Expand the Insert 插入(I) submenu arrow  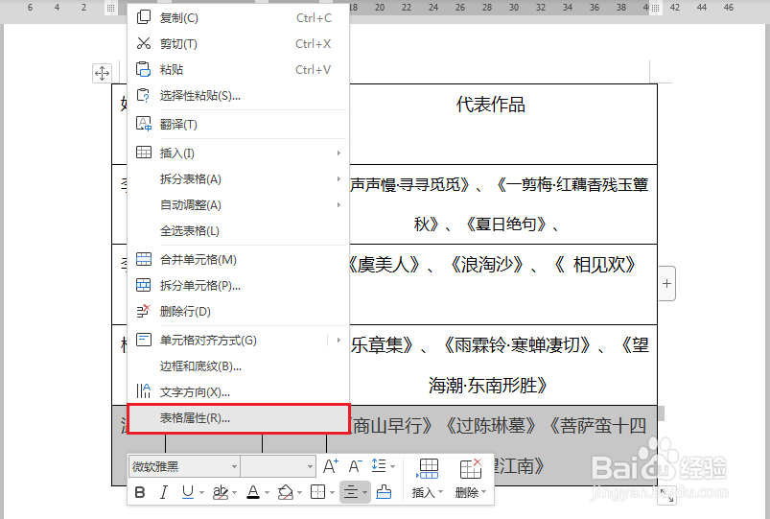click(338, 153)
